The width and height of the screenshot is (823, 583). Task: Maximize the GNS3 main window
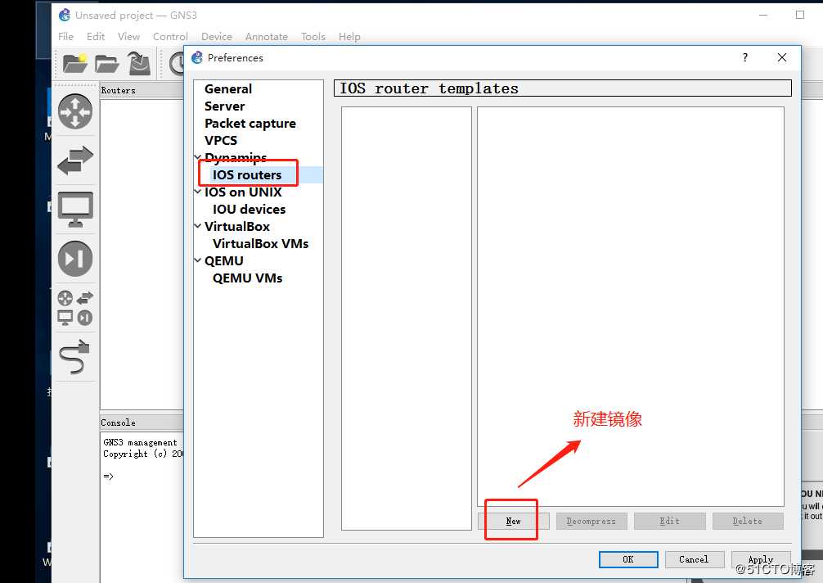[800, 15]
